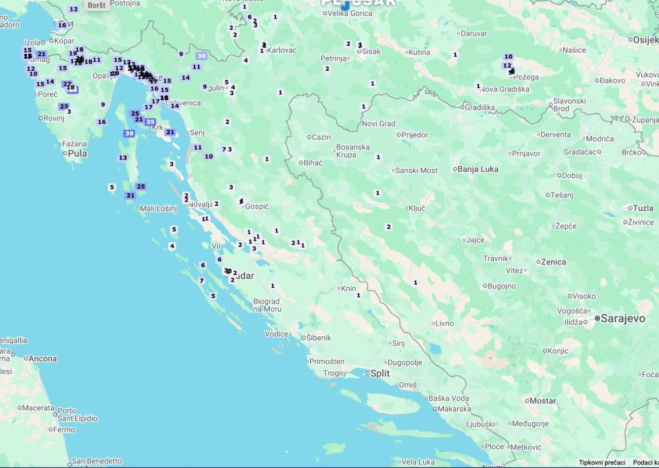The width and height of the screenshot is (659, 468).
Task: Select the 12 marker above Požega
Action: click(507, 65)
